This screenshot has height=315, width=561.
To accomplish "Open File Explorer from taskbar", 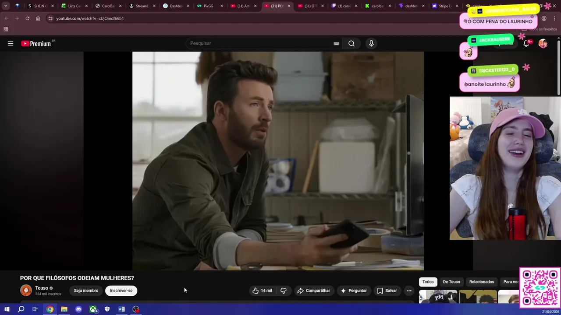I will coord(64,309).
